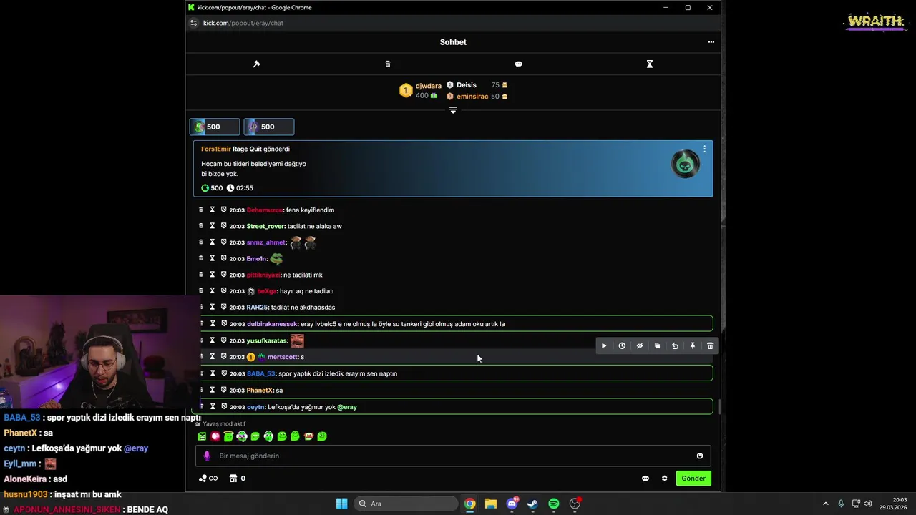Click the kick.com/popout/eray/chat address bar
This screenshot has width=916, height=515.
(243, 23)
